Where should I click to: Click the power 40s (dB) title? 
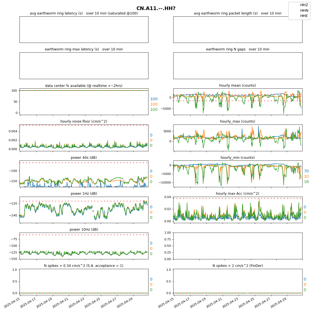coord(84,158)
